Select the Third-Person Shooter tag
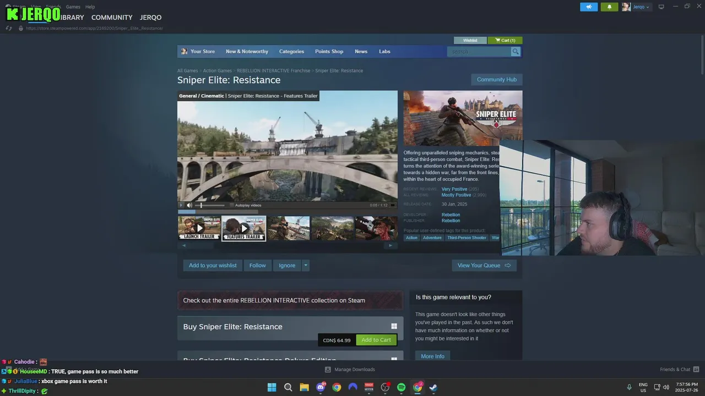The width and height of the screenshot is (705, 396). click(x=467, y=238)
